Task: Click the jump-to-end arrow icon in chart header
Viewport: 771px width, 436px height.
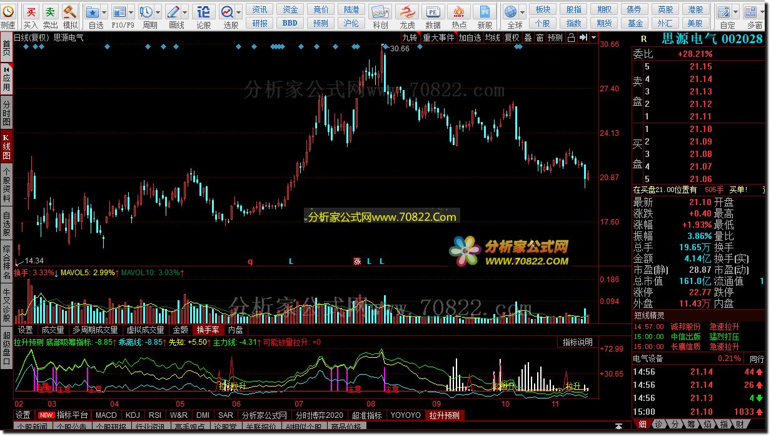Action: coord(582,38)
